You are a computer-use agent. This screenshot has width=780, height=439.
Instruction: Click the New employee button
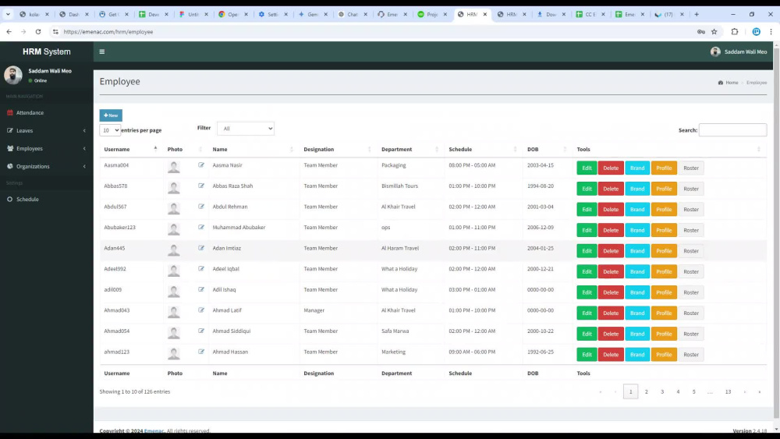pos(111,115)
